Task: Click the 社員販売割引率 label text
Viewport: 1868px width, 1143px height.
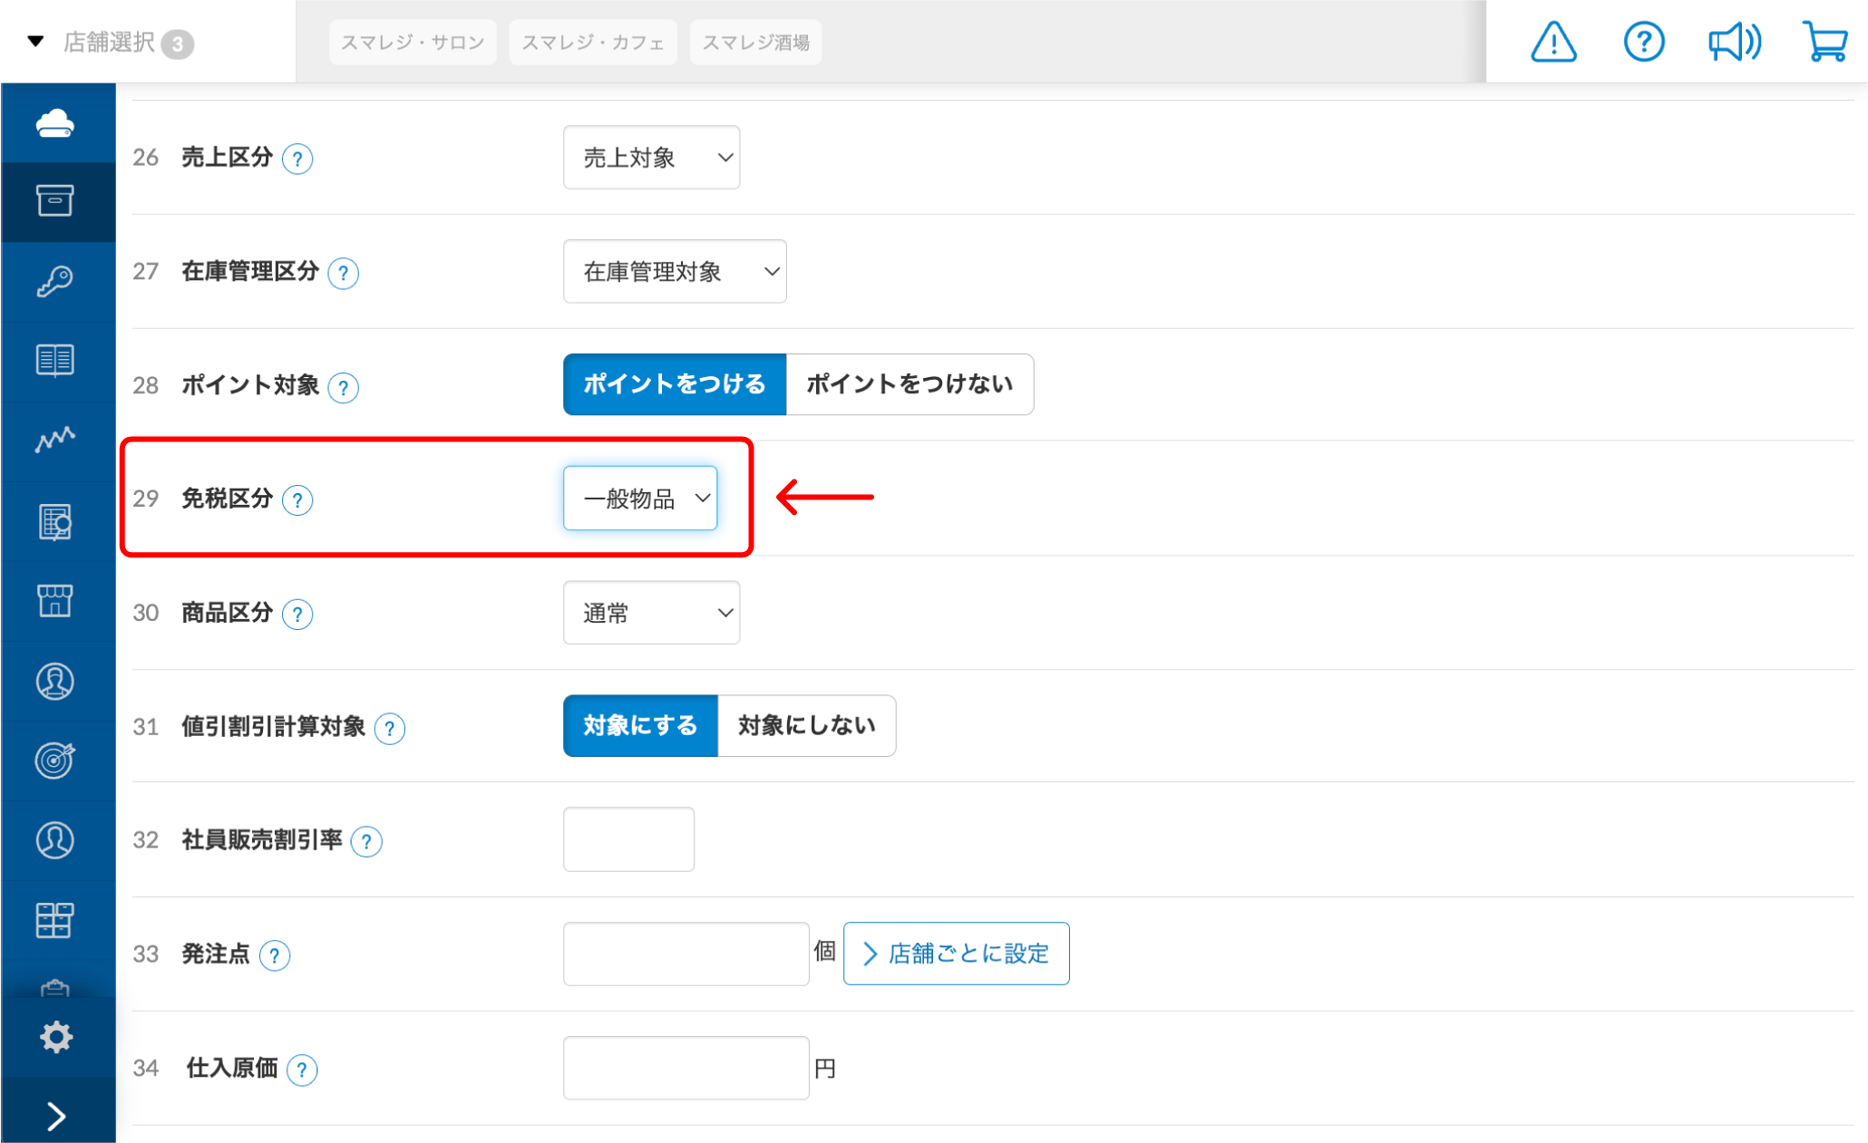Action: point(261,840)
